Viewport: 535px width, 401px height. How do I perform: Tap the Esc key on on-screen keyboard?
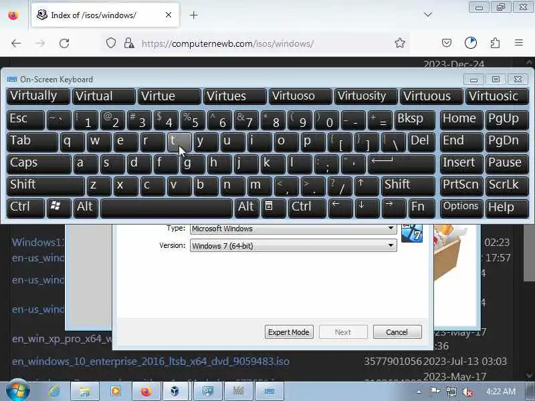pos(25,120)
